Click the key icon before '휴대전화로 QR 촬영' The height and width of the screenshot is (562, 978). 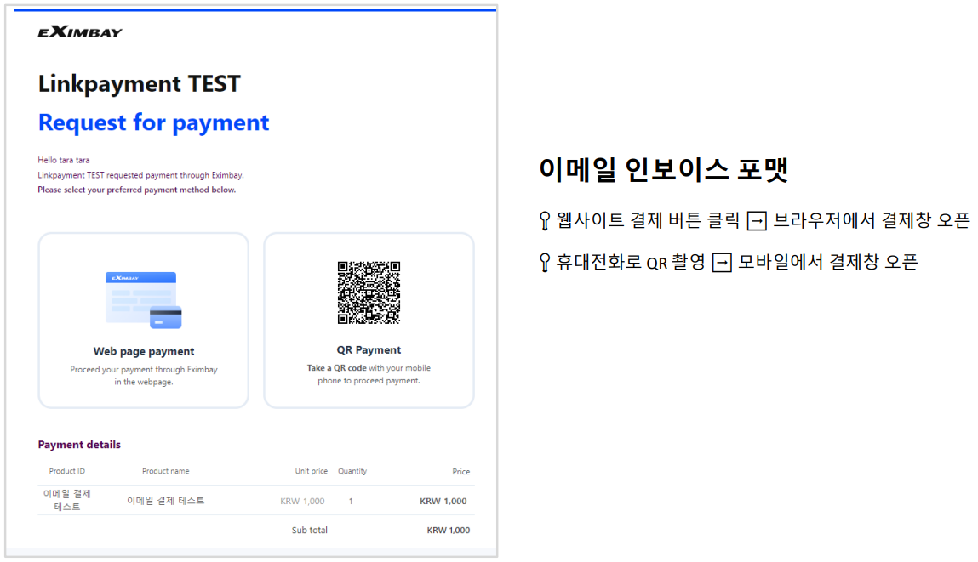pyautogui.click(x=545, y=263)
